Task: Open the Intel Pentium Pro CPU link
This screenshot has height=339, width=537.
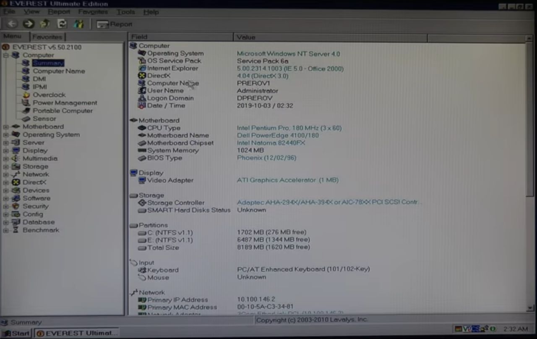Action: [289, 128]
